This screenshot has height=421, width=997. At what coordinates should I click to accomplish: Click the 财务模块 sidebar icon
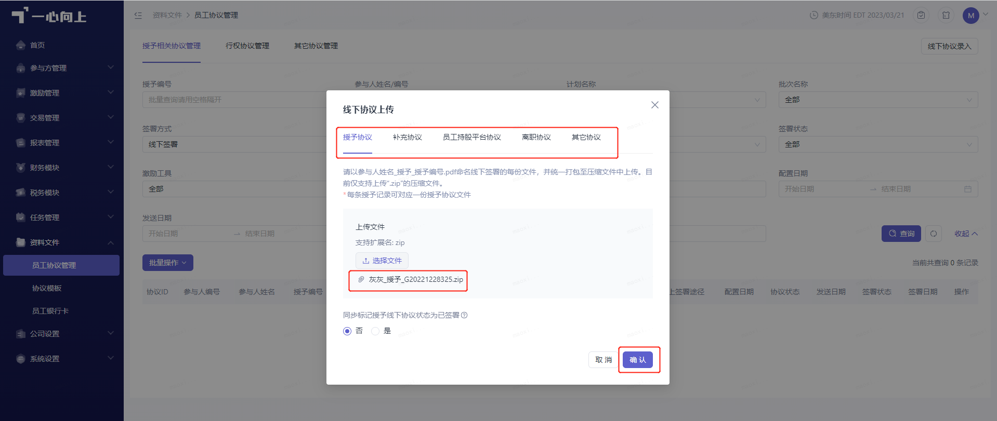(21, 168)
